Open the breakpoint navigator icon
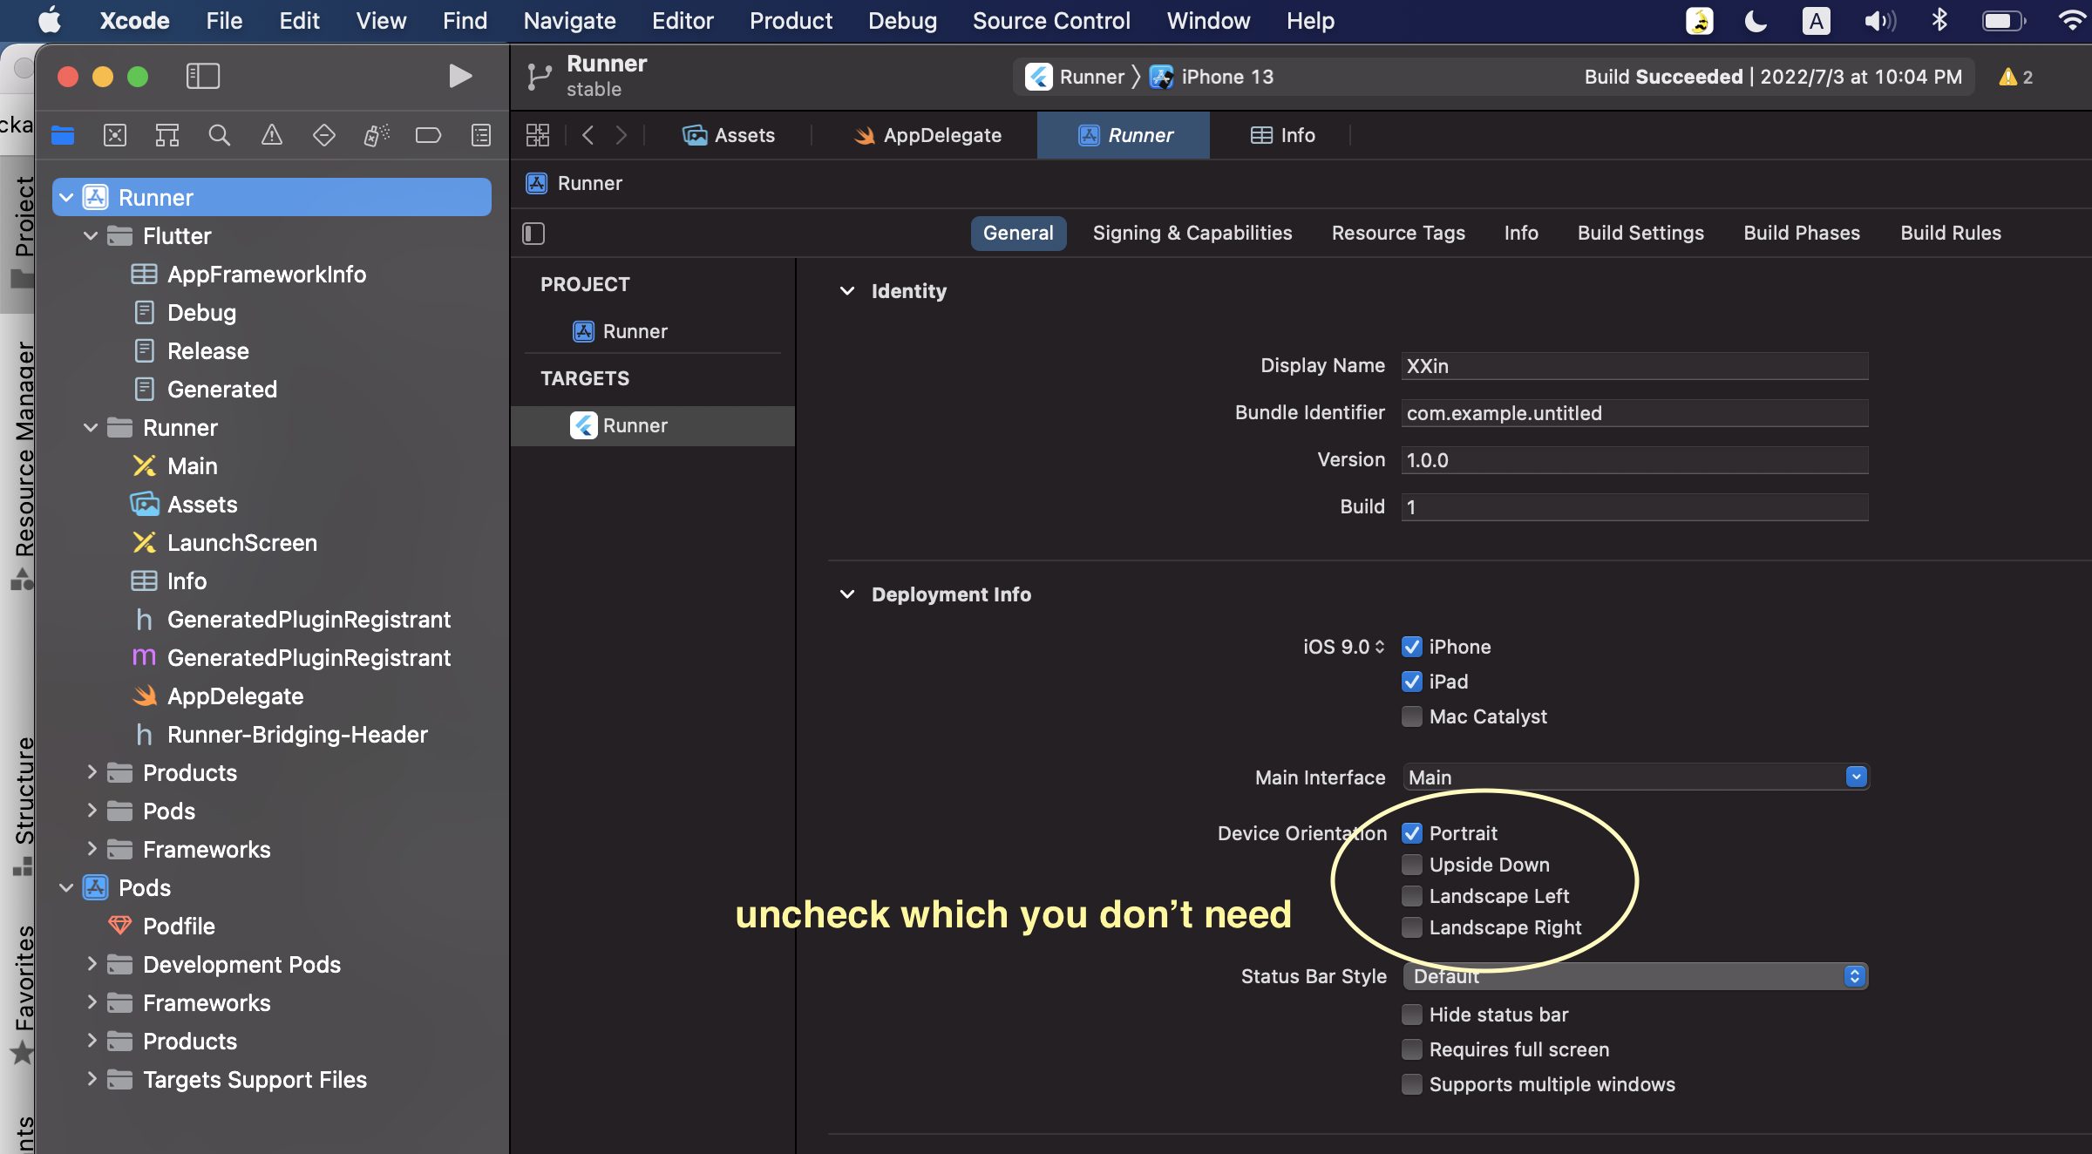The width and height of the screenshot is (2092, 1154). [428, 135]
